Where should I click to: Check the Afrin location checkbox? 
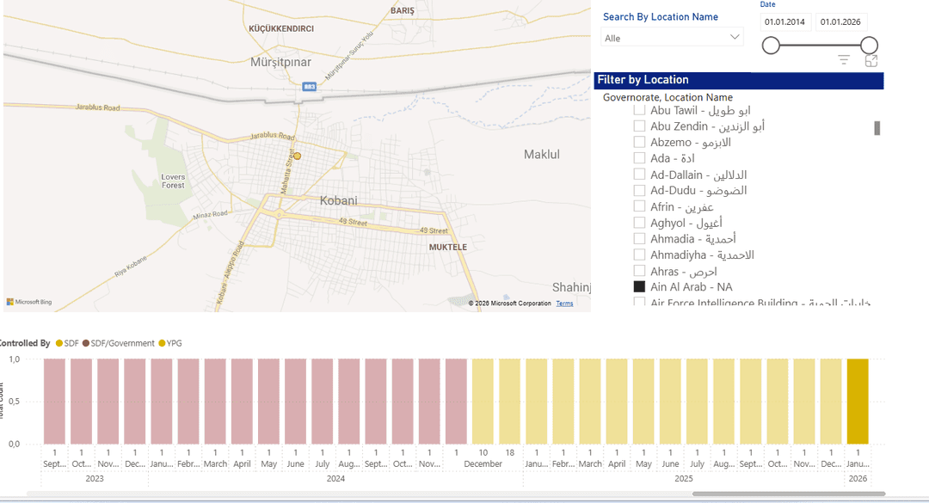coord(639,206)
